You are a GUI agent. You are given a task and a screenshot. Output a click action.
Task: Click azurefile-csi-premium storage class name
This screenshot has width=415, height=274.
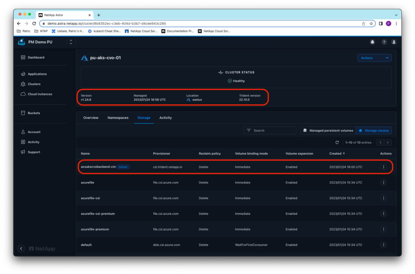[98, 214]
